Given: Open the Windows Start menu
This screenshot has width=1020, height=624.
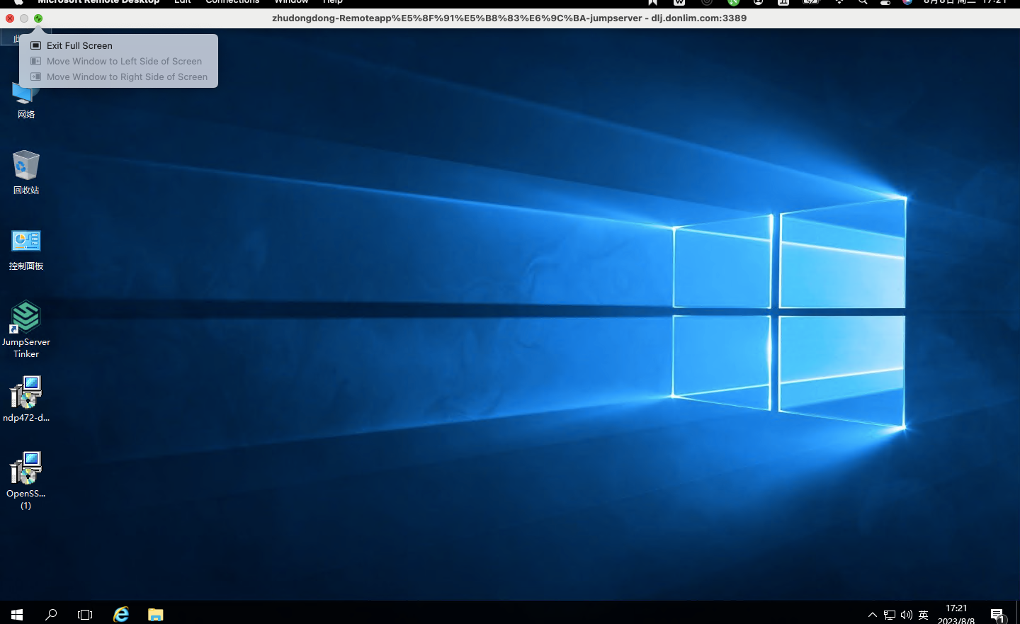Looking at the screenshot, I should point(17,614).
